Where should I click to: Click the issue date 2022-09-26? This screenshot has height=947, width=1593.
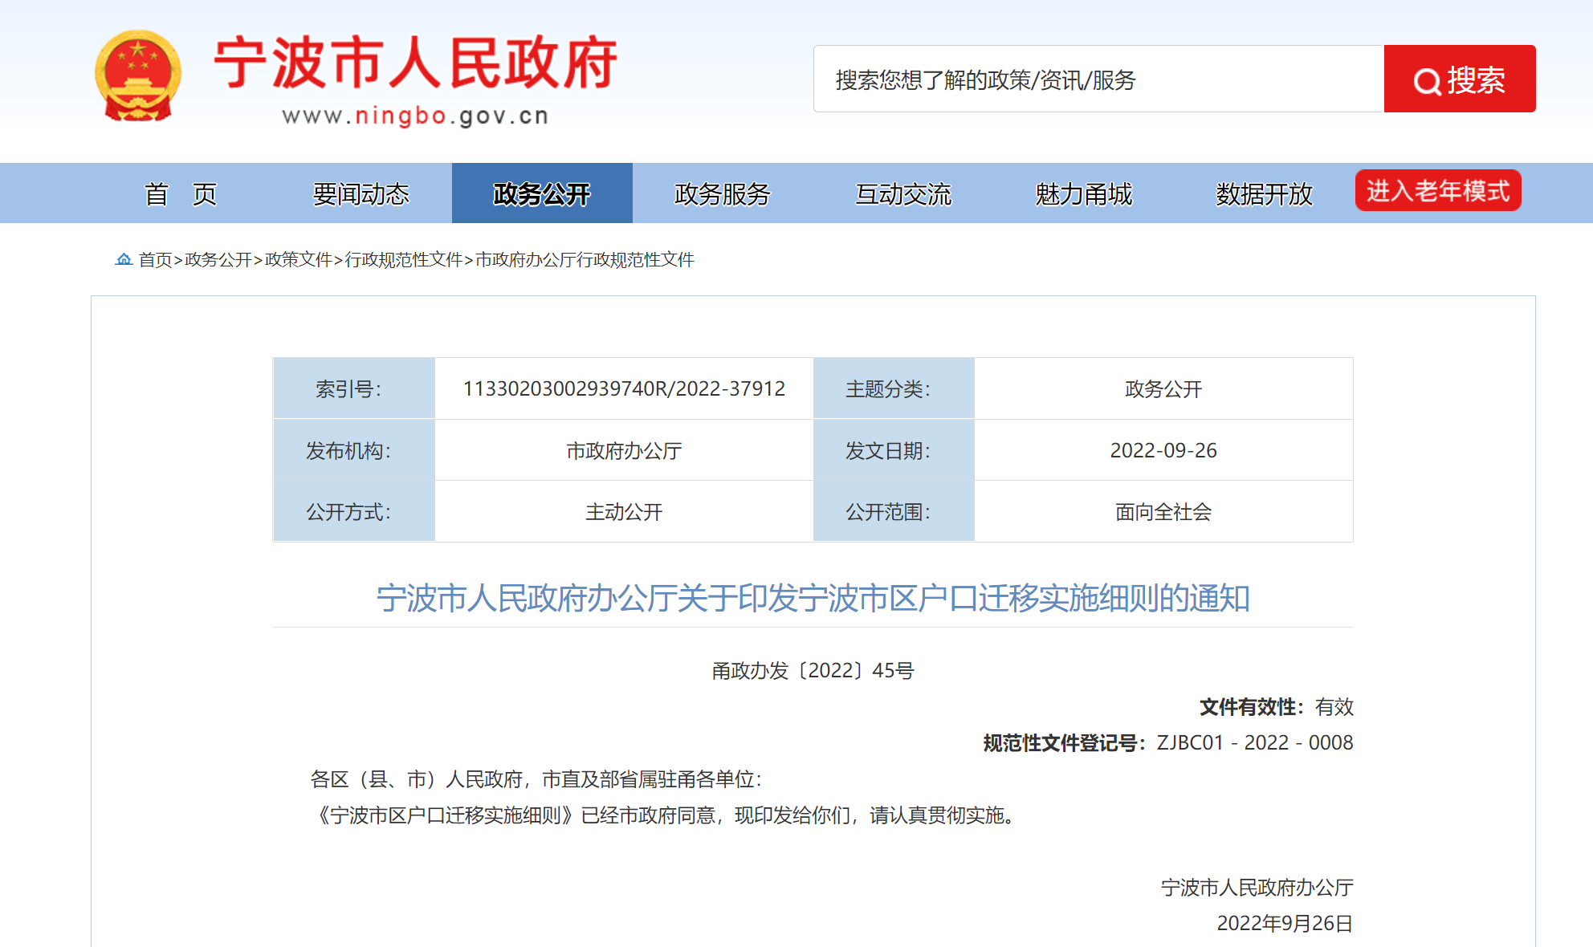click(1163, 450)
